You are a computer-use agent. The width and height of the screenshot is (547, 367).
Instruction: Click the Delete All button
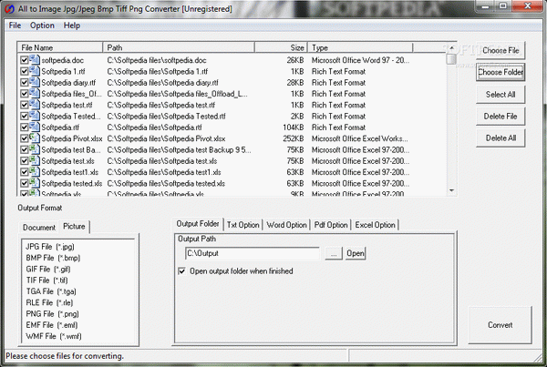tap(501, 138)
